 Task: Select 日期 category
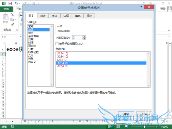(39, 39)
